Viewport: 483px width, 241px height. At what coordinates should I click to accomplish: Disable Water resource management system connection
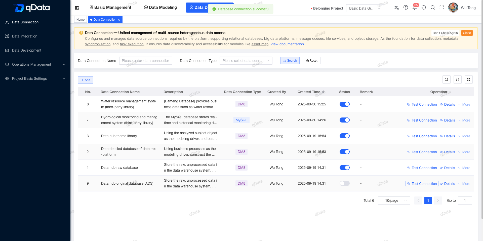click(345, 104)
